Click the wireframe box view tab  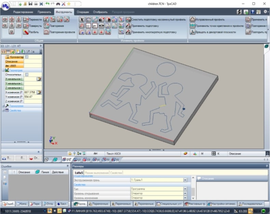pos(46,160)
